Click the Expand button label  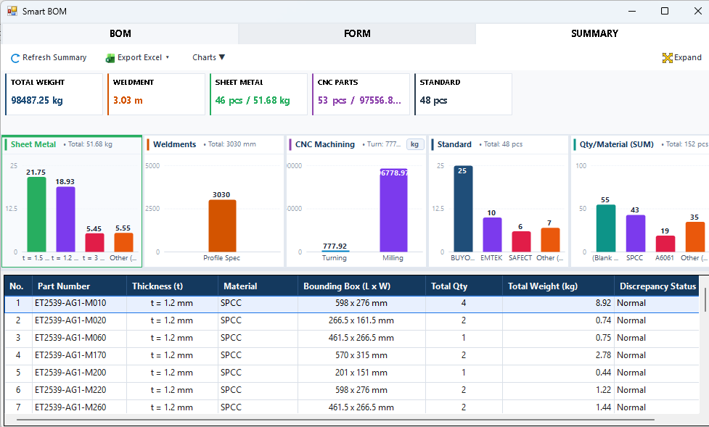click(x=688, y=57)
